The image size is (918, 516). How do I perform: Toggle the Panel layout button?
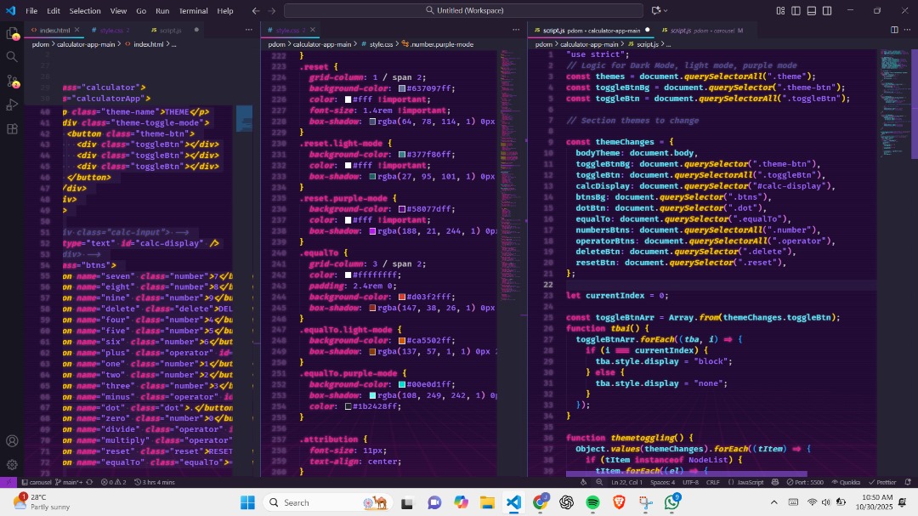coord(812,10)
